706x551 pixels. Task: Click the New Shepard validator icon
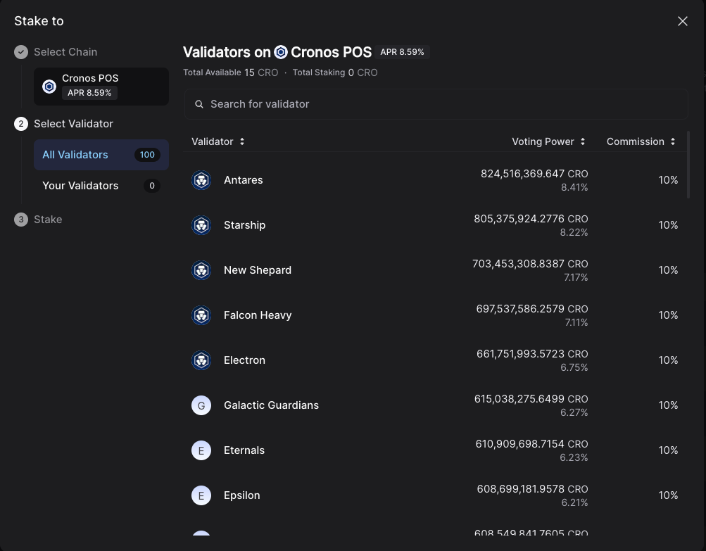click(201, 270)
